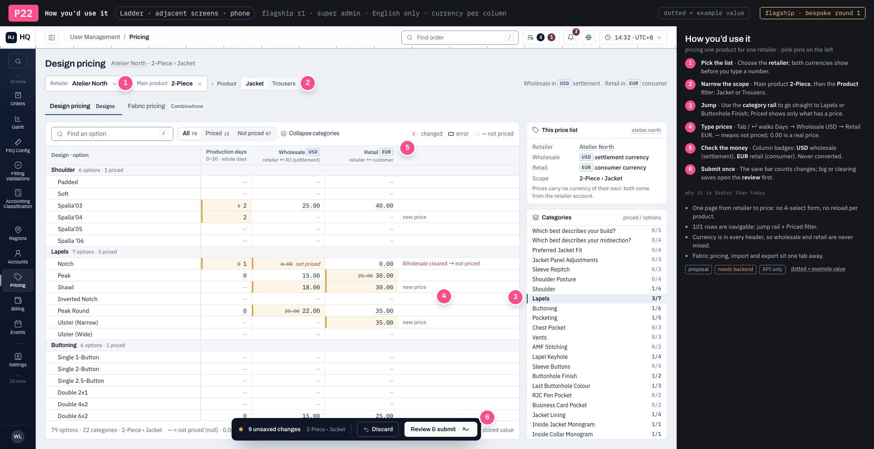Viewport: 874px width, 449px height.
Task: Open Accounting Classification in sidebar
Action: [18, 199]
